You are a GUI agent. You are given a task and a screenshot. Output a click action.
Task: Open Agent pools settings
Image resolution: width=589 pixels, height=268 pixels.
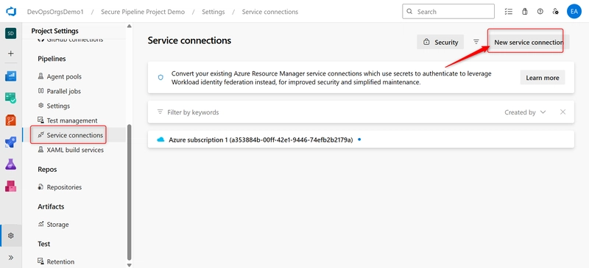(64, 76)
